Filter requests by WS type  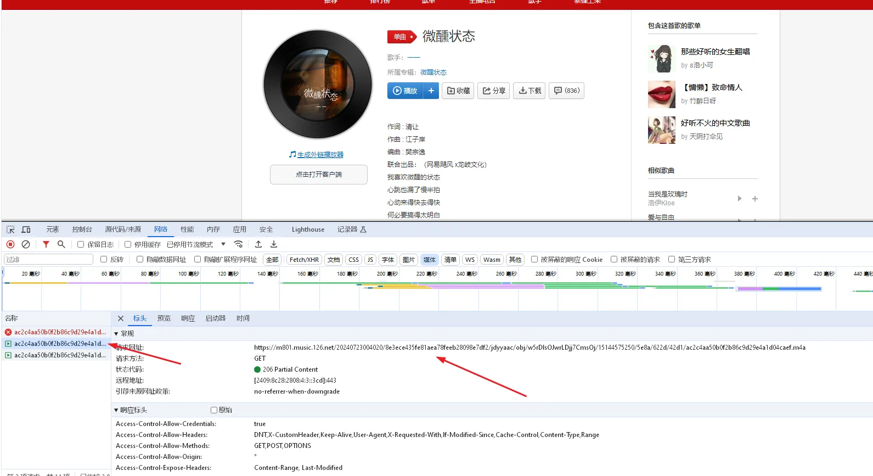pyautogui.click(x=470, y=260)
